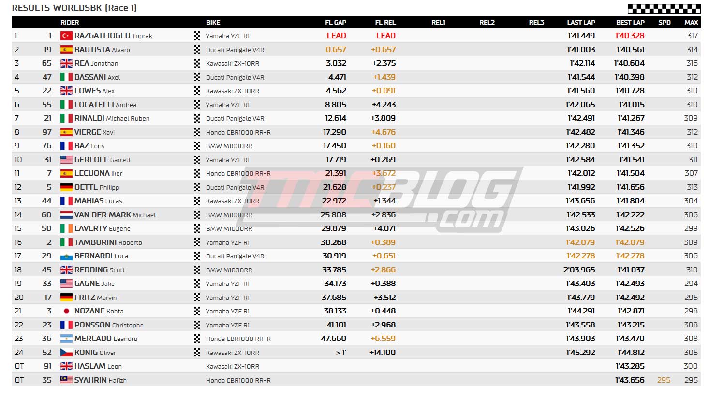This screenshot has width=709, height=397.
Task: Click the MAX speed column header
Action: click(x=691, y=23)
